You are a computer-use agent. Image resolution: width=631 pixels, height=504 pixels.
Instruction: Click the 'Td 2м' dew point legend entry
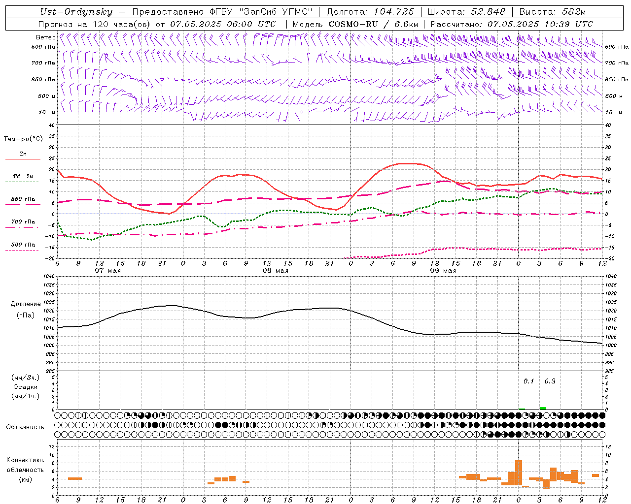pos(23,176)
